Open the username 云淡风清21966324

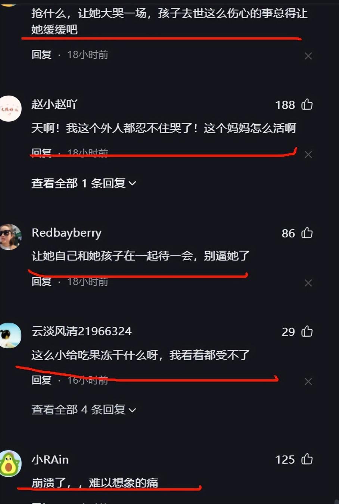(x=81, y=331)
